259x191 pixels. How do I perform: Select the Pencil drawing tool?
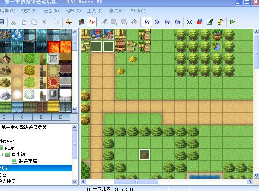pos(104,22)
